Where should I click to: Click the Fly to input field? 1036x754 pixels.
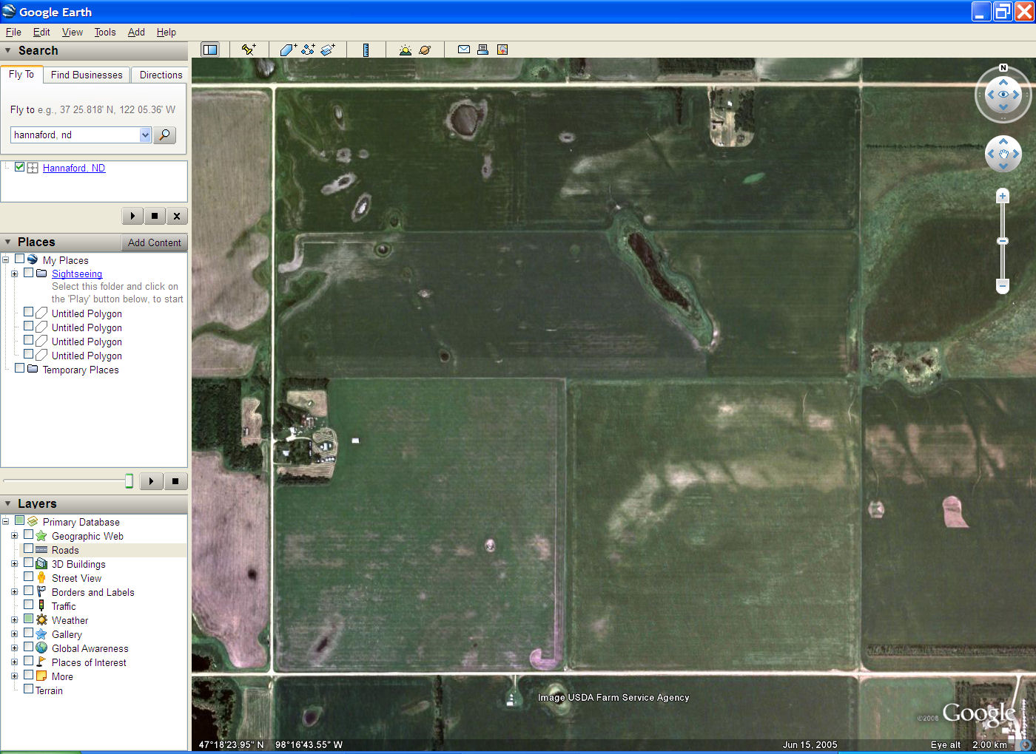75,135
